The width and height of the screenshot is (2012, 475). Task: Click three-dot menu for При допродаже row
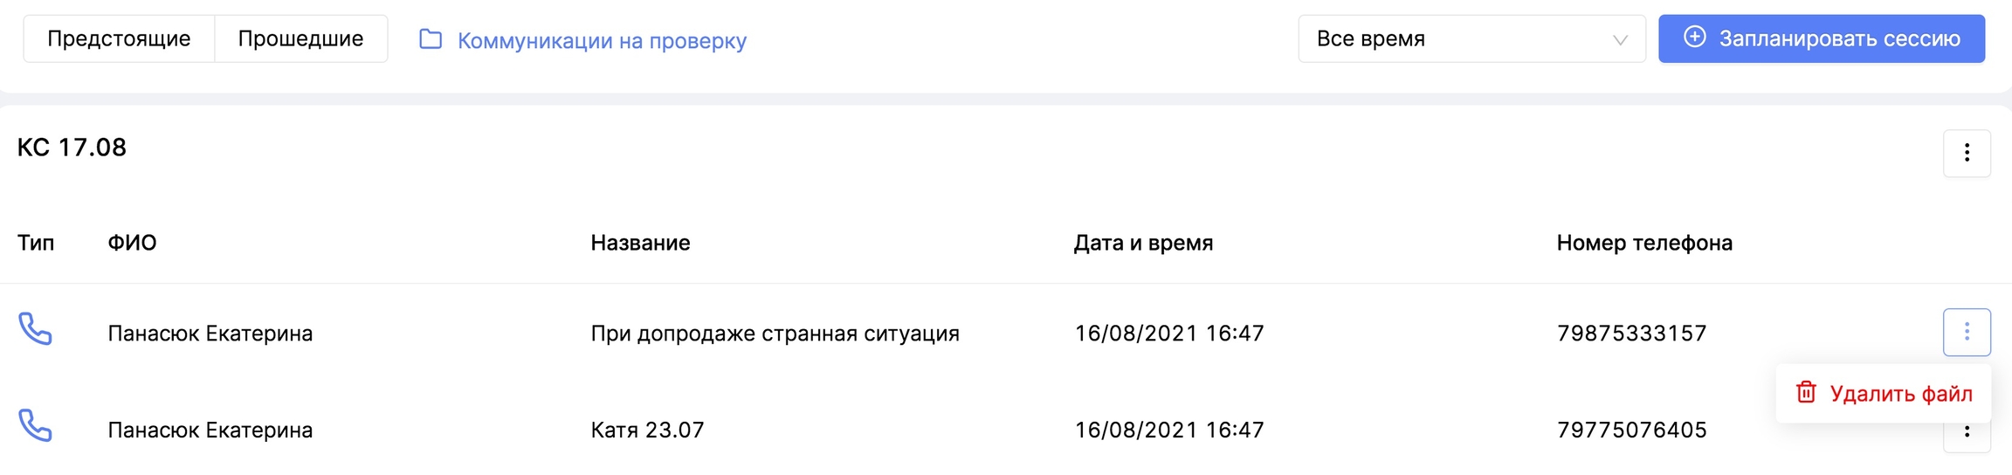click(x=1967, y=332)
